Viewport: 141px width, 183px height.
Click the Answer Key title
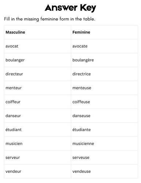tap(70, 8)
